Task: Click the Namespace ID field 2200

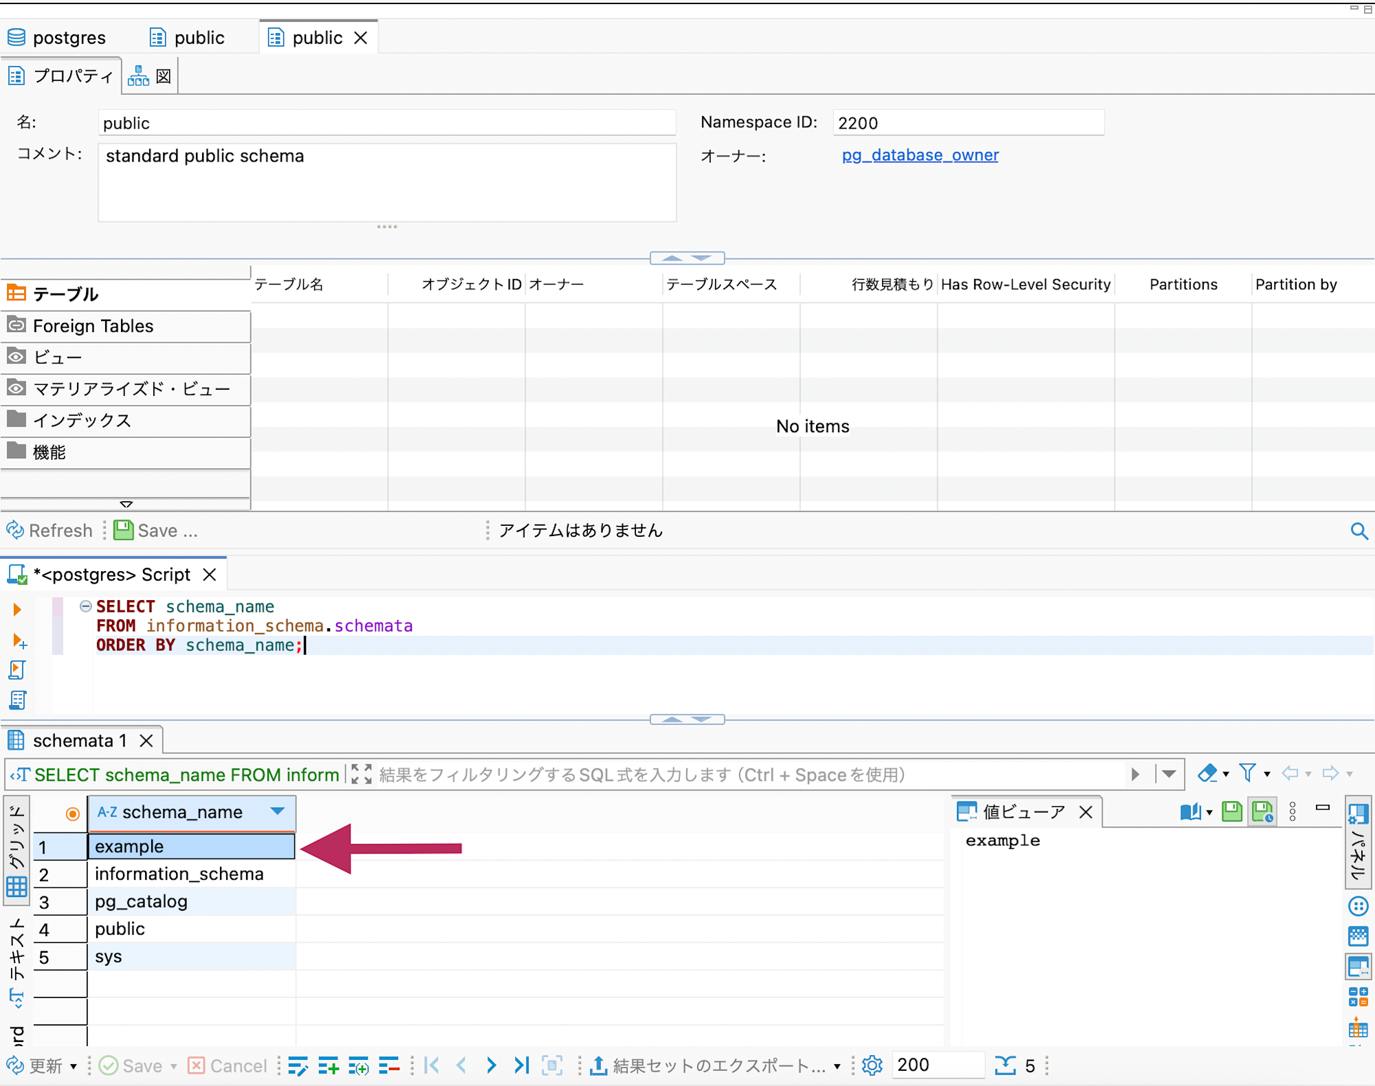Action: pyautogui.click(x=968, y=123)
